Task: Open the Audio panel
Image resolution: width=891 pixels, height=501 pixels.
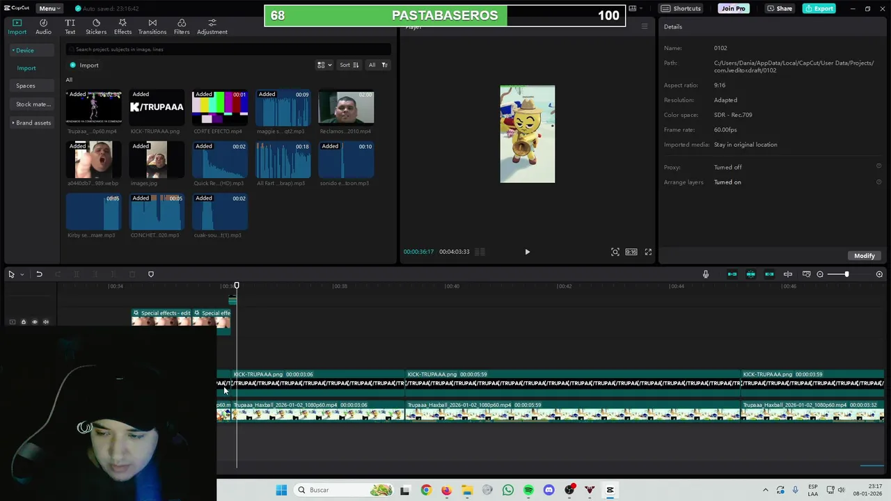Action: [43, 27]
